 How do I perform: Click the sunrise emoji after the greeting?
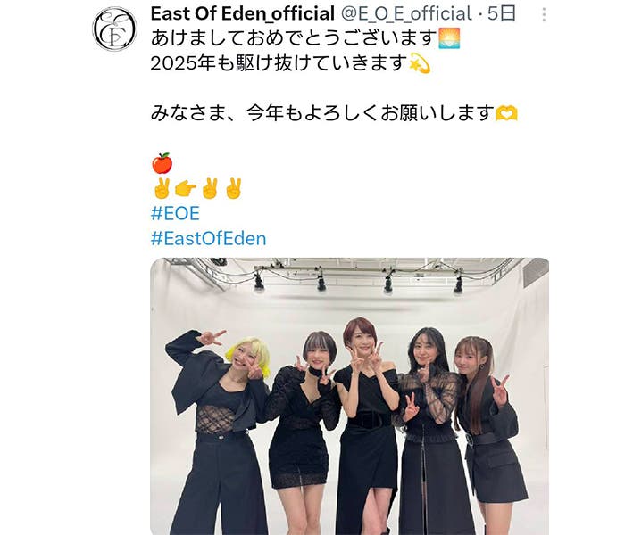449,38
